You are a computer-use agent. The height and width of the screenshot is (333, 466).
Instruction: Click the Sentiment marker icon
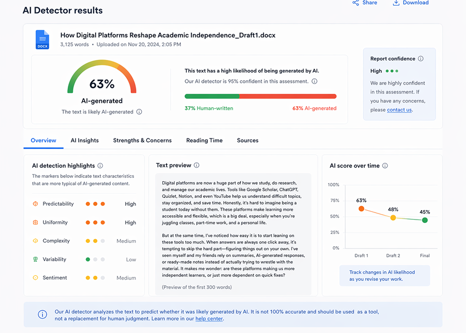(x=36, y=277)
